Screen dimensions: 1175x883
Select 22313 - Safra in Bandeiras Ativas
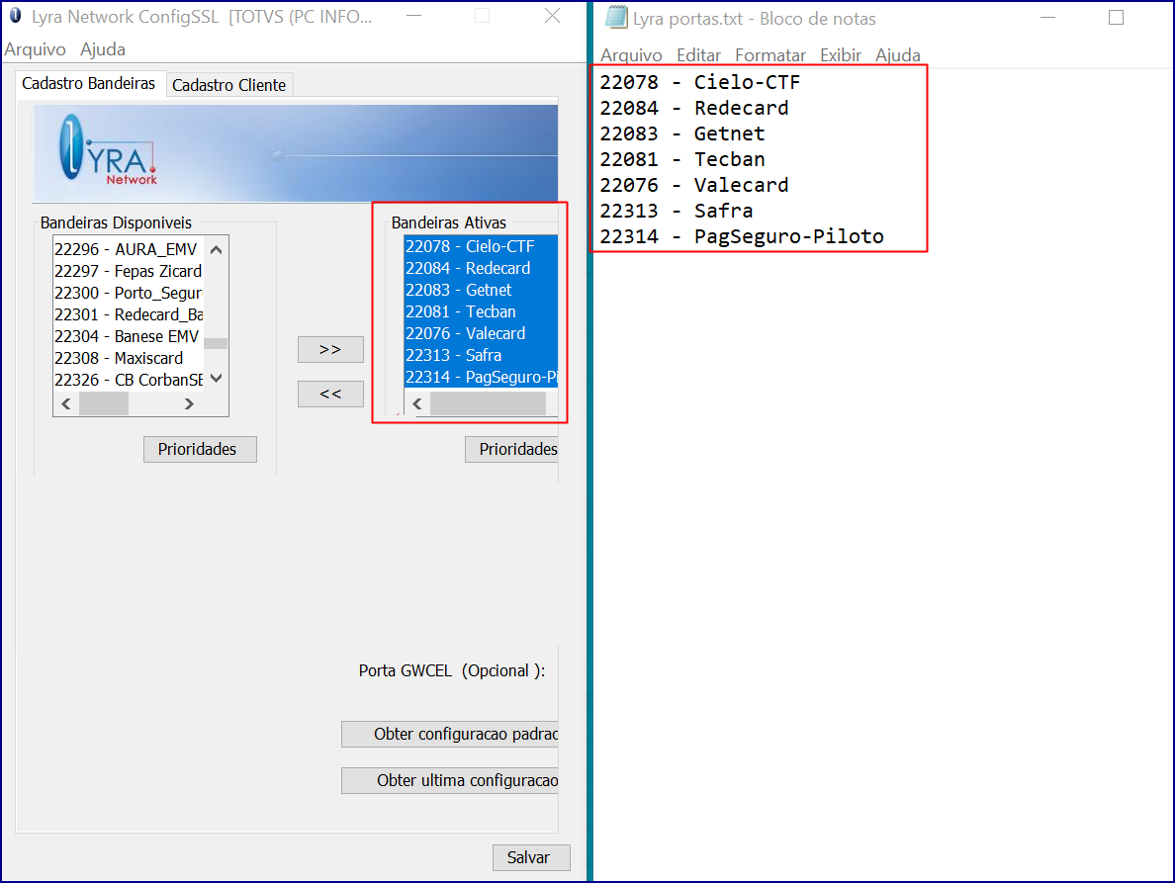coord(481,355)
